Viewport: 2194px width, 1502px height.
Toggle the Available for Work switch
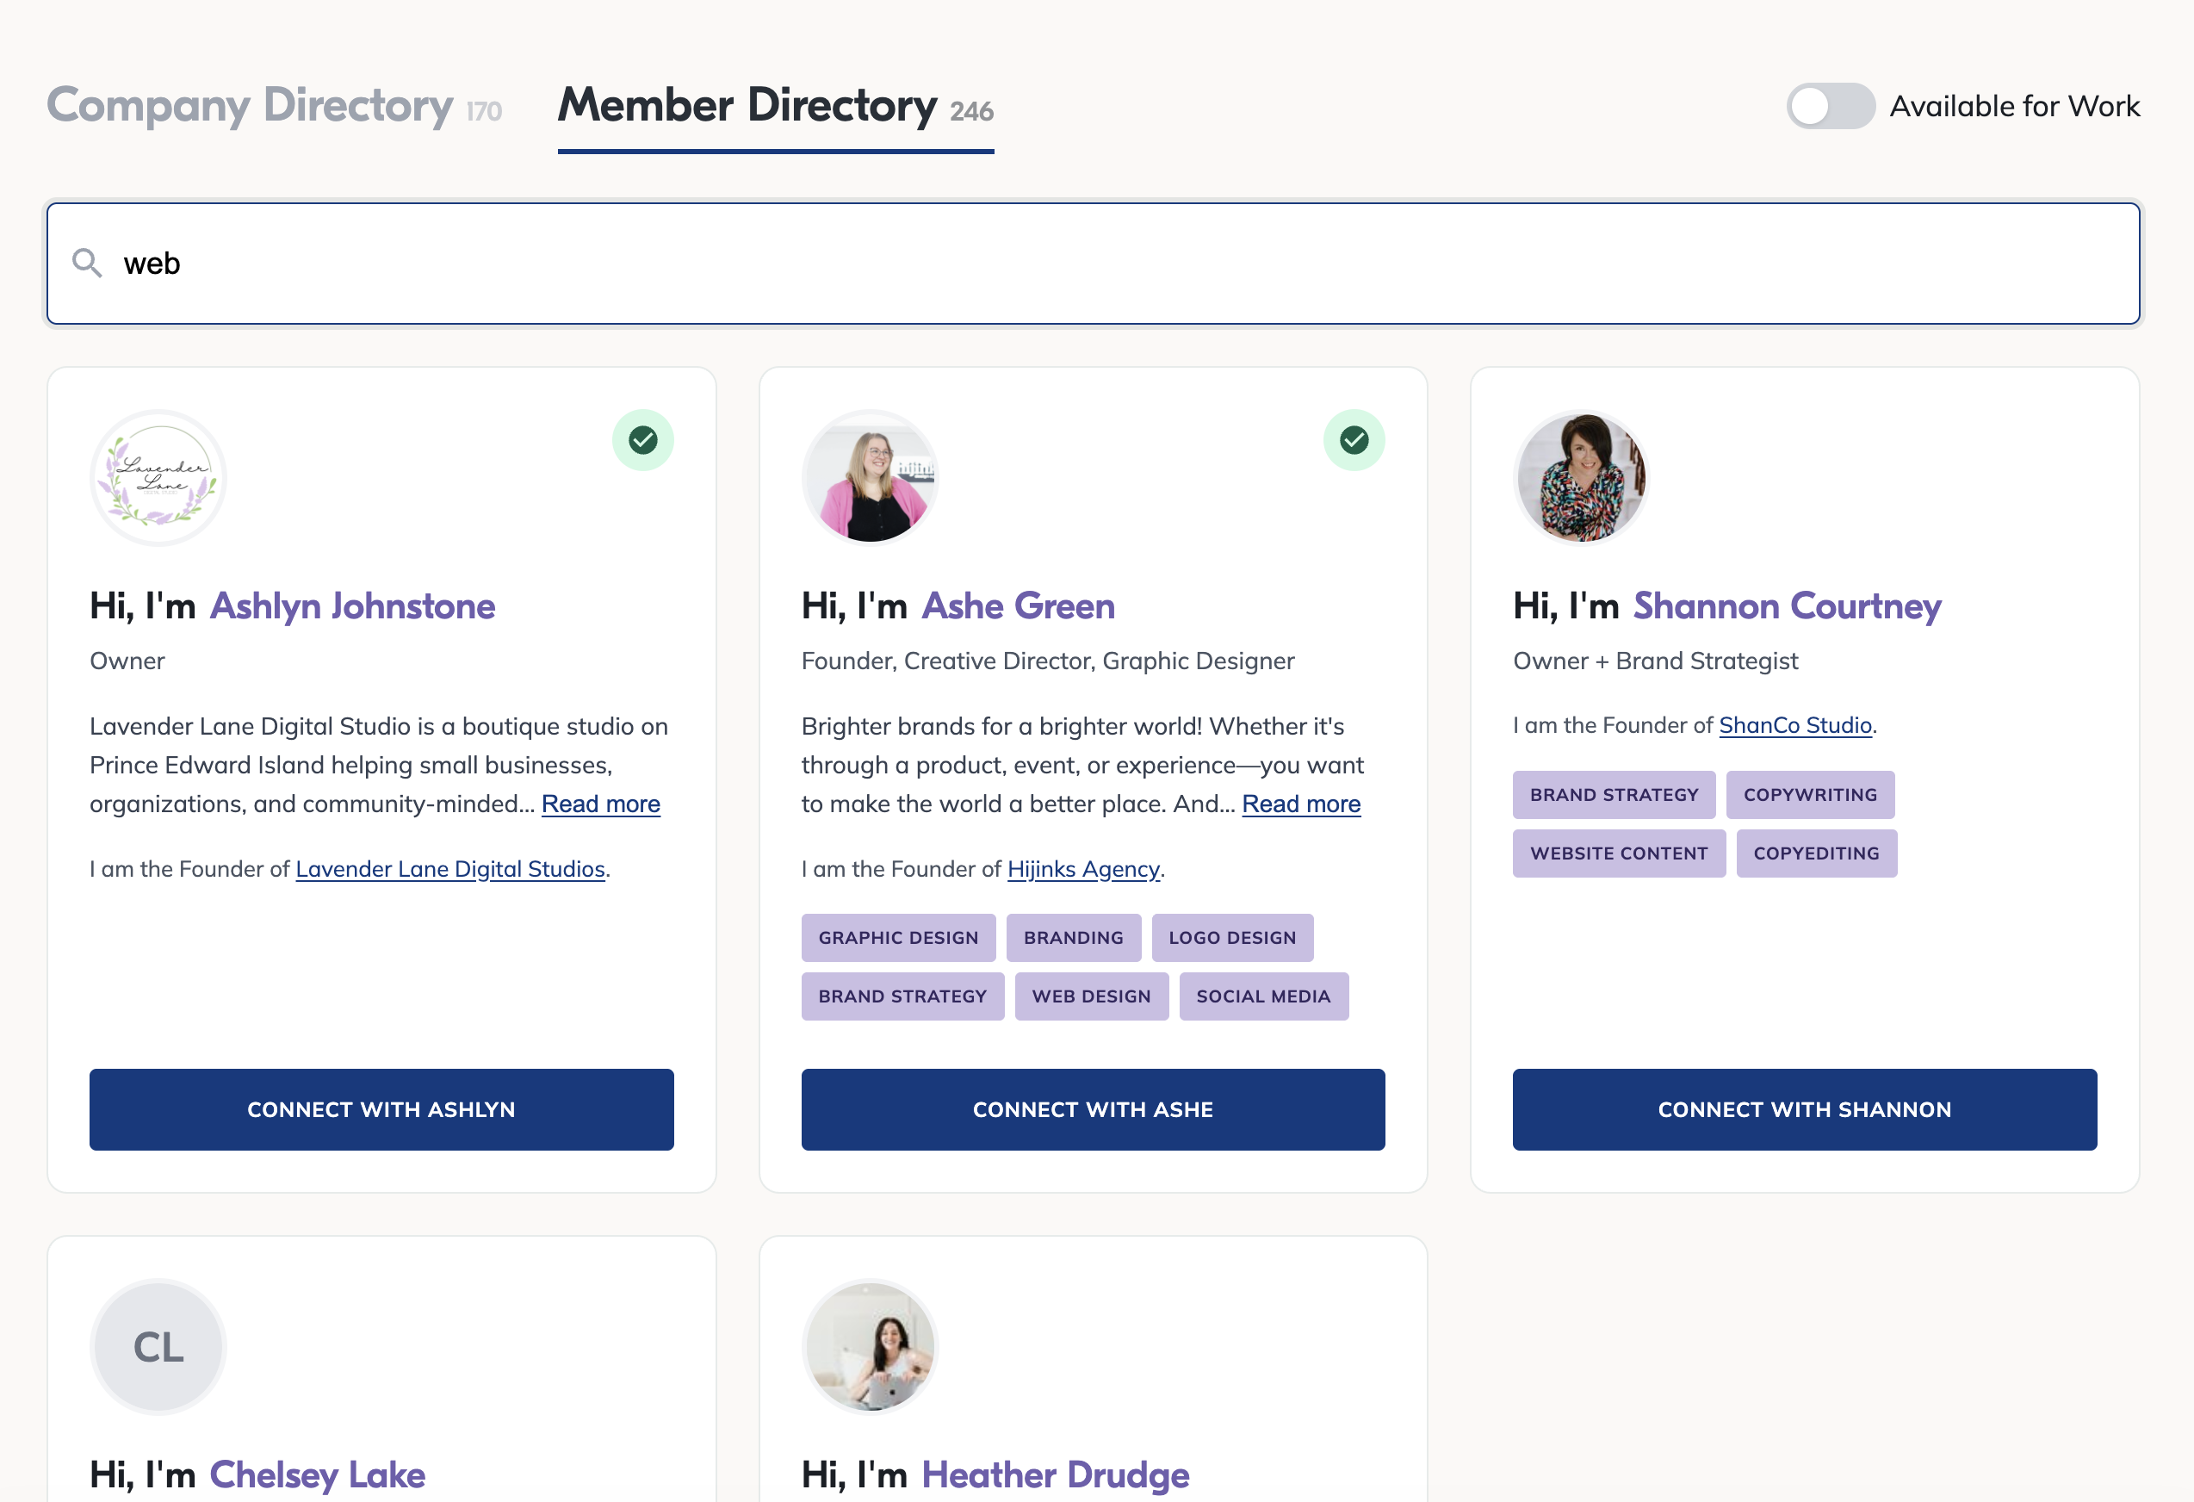pyautogui.click(x=1831, y=106)
